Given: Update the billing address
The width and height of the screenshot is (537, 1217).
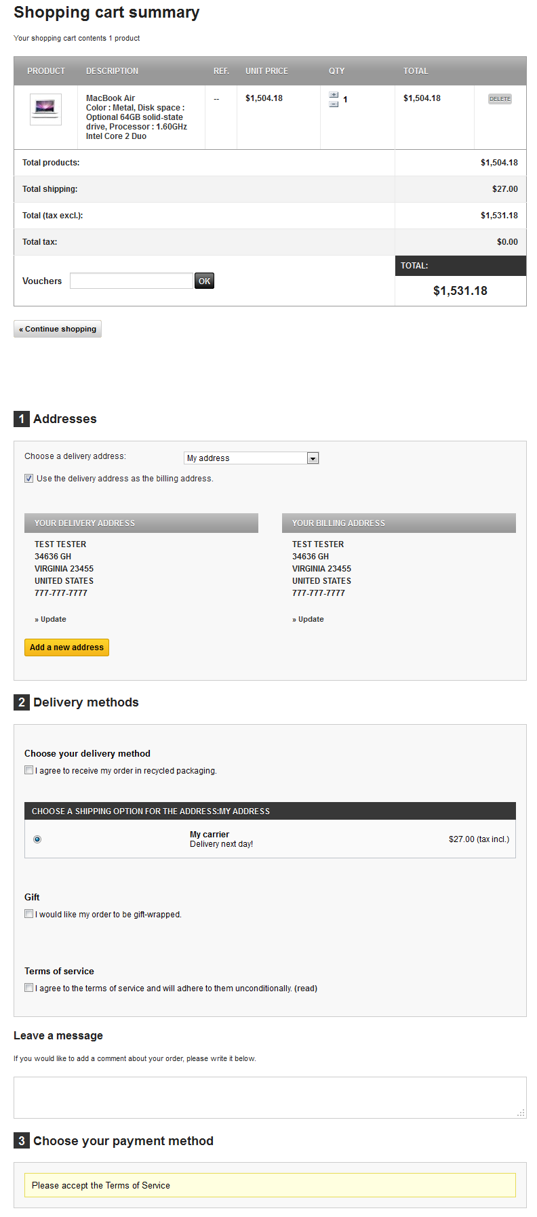Looking at the screenshot, I should [x=311, y=619].
